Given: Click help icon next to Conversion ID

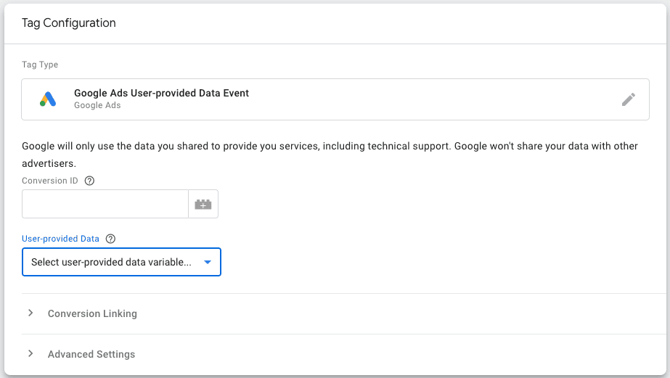Looking at the screenshot, I should (89, 181).
